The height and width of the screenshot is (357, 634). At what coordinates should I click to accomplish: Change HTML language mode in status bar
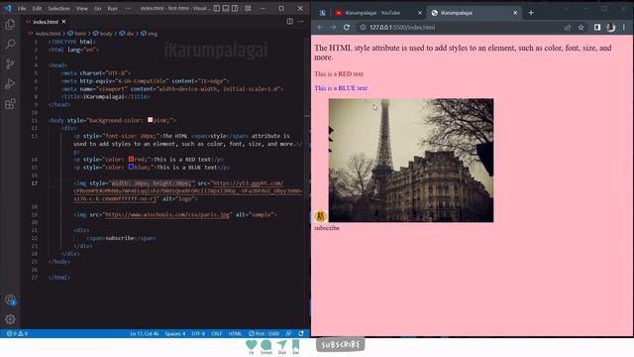click(235, 333)
